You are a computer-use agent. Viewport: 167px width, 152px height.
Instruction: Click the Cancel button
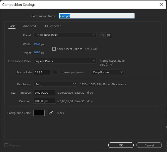[x=149, y=145]
